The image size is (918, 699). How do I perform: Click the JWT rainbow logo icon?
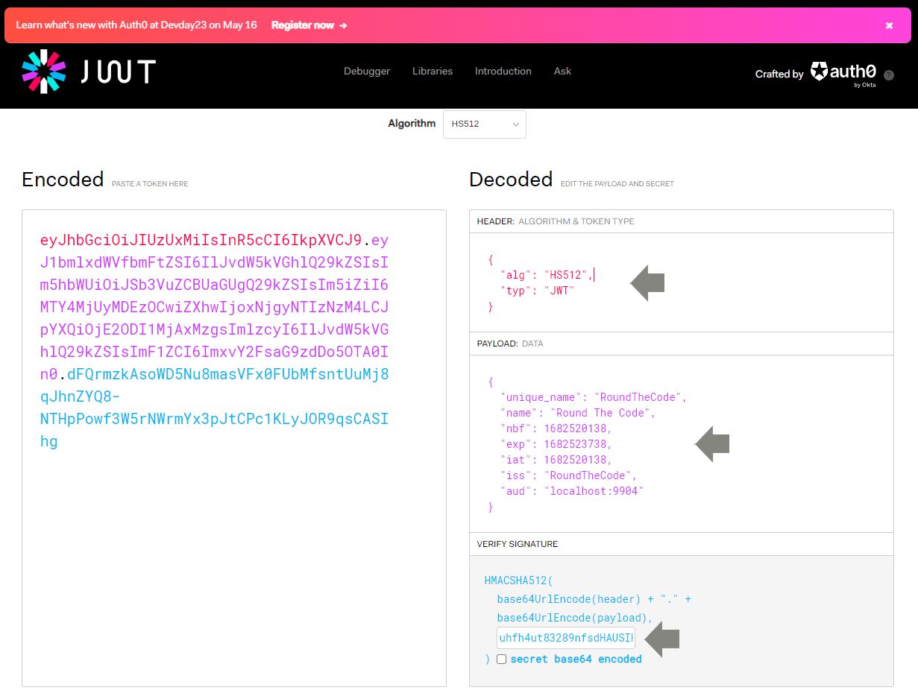pos(44,72)
